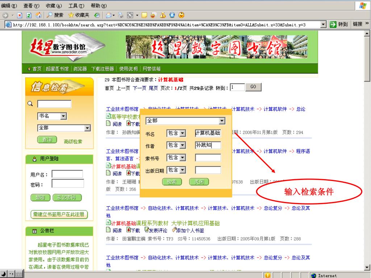Screen dimensions: 371x278
Task: Go to 尾页 of results
Action: pyautogui.click(x=153, y=88)
